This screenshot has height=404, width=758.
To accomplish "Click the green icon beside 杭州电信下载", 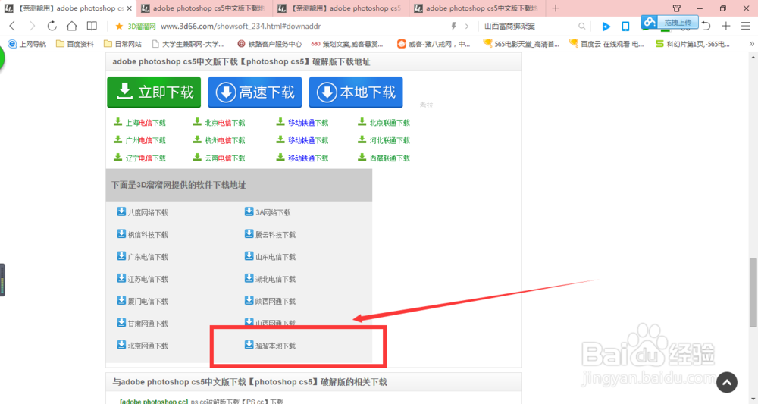I will coord(197,139).
